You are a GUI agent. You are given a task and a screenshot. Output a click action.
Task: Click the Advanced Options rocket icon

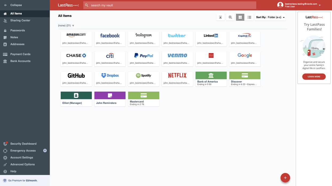[5, 164]
